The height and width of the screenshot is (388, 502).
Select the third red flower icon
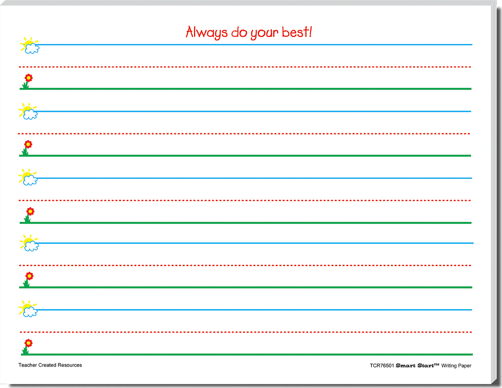point(29,215)
